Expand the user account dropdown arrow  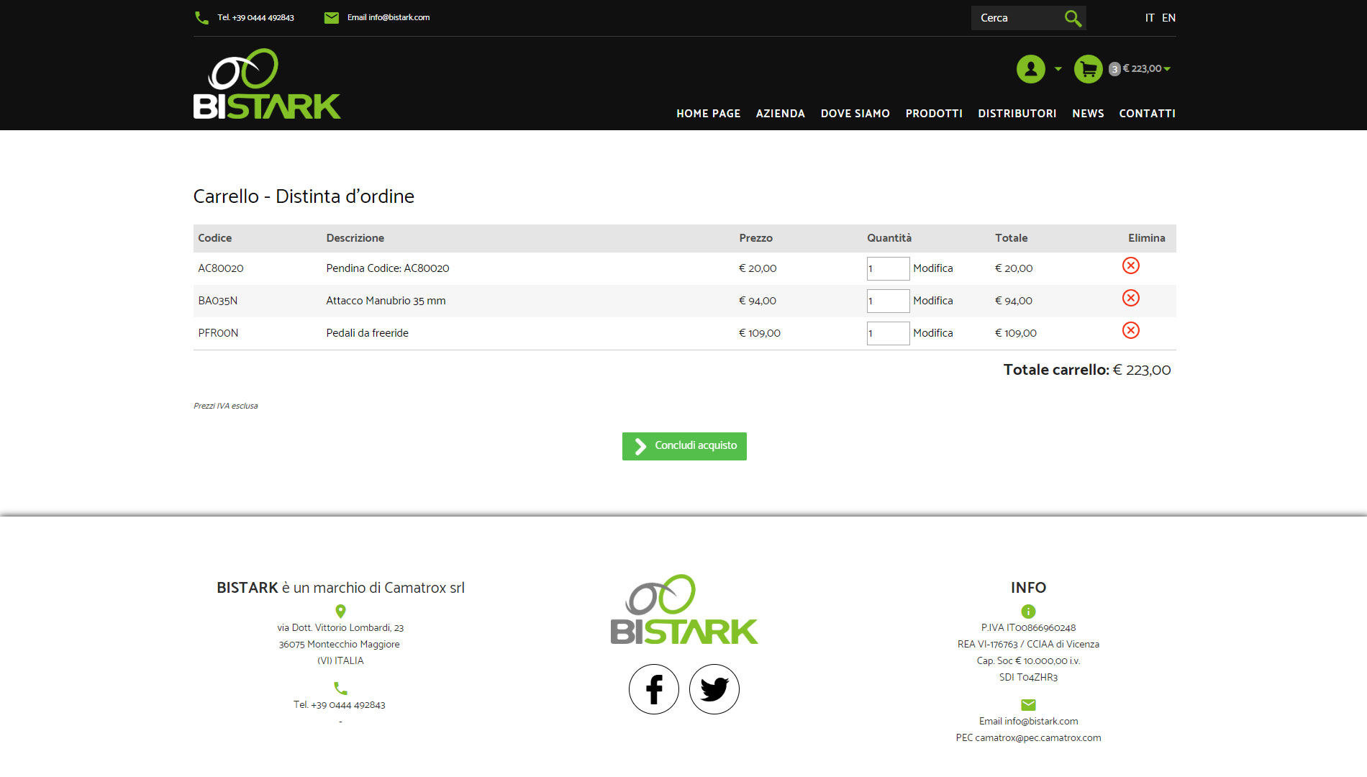click(1058, 69)
